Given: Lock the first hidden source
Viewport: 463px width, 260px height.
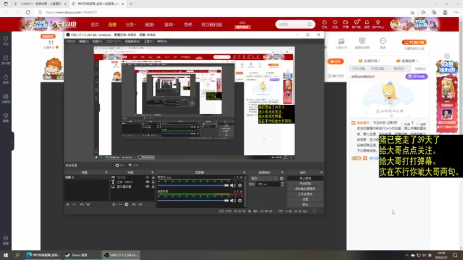Looking at the screenshot, I should click(x=153, y=177).
